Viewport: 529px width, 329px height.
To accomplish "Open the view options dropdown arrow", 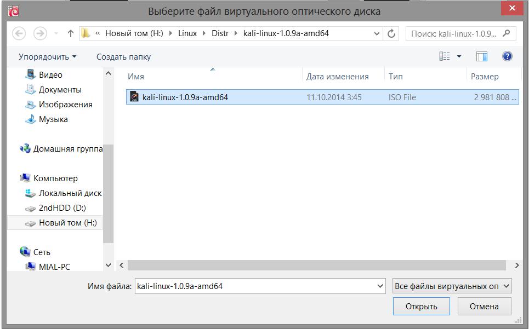I will click(459, 56).
